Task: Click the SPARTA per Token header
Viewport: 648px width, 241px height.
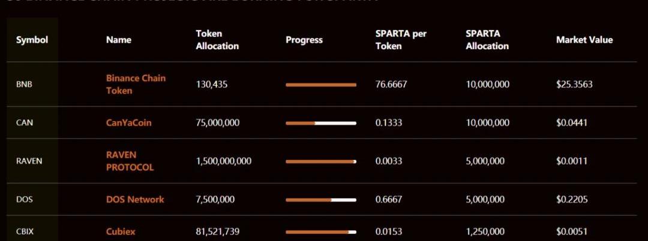Action: click(401, 40)
